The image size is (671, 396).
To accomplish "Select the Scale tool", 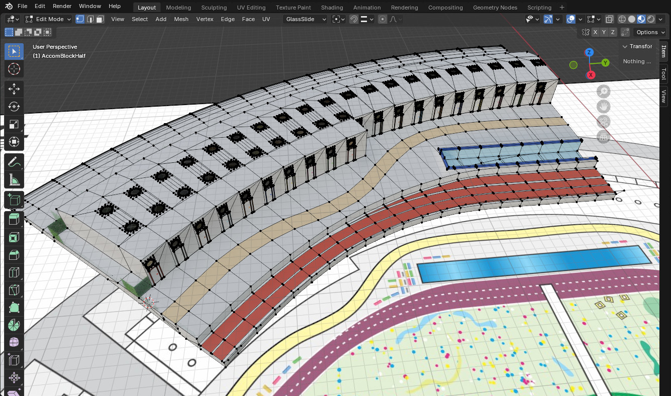I will [14, 124].
